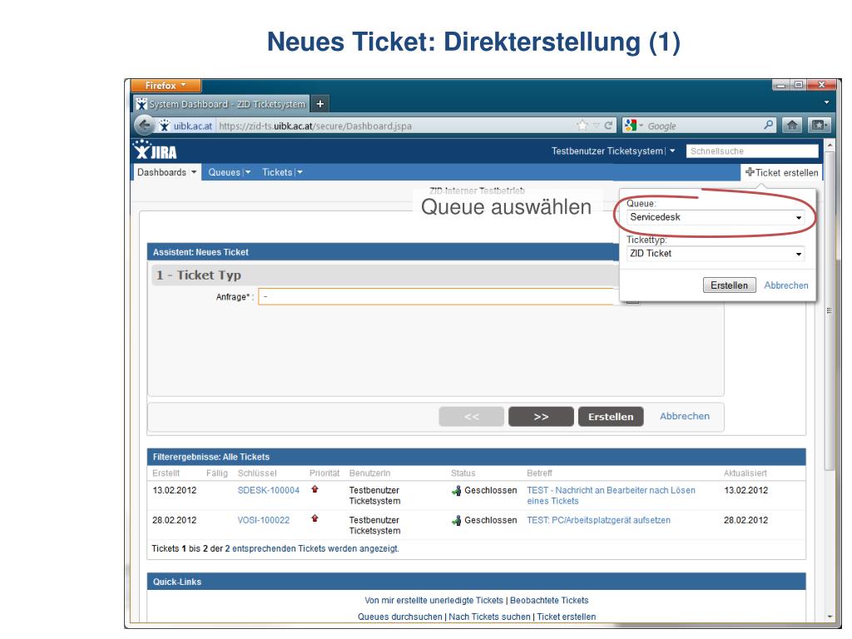852x639 pixels.
Task: Click the forward >> assistant button
Action: pos(541,417)
